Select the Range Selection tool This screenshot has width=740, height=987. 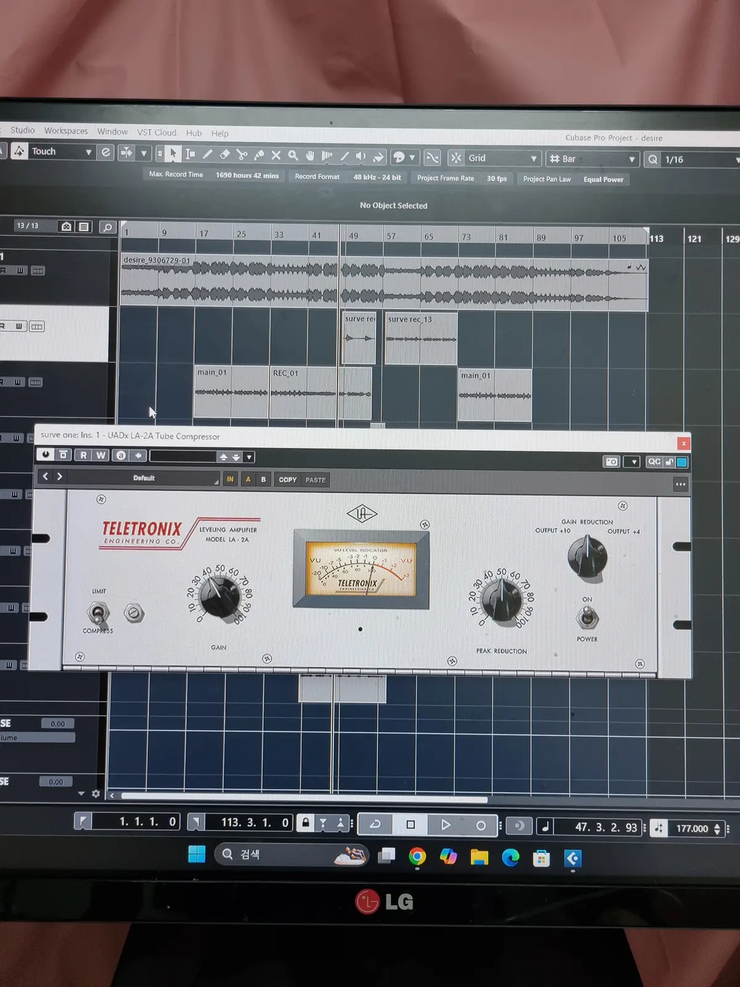pos(191,154)
